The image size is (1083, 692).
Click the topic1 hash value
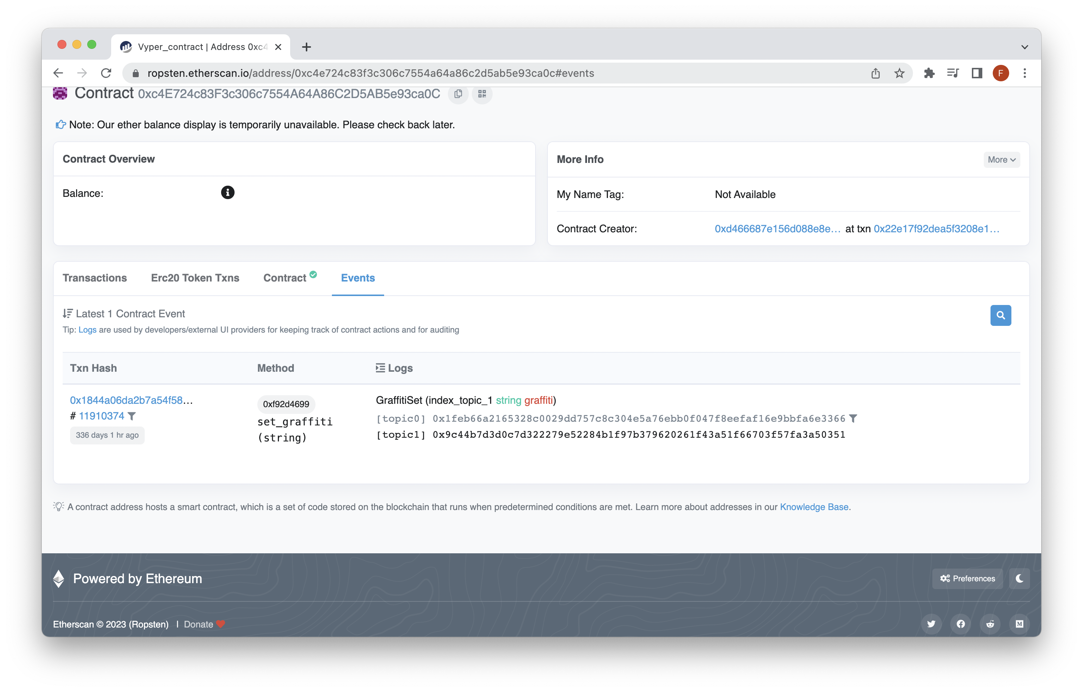[x=639, y=434]
